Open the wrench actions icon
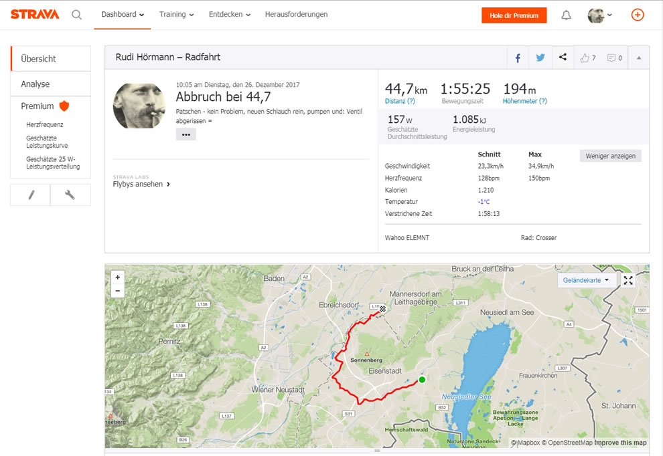The image size is (663, 456). click(70, 195)
